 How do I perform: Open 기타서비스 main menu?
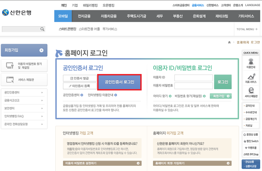click(246, 16)
